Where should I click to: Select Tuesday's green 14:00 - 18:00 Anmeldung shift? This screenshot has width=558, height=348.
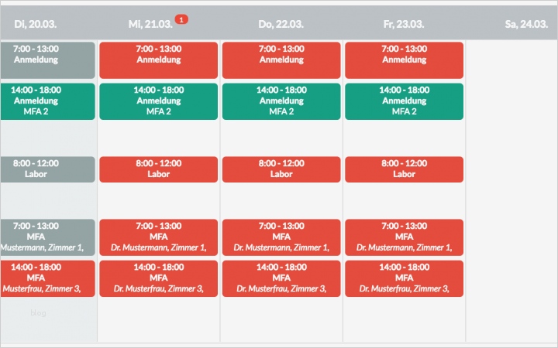click(x=47, y=101)
